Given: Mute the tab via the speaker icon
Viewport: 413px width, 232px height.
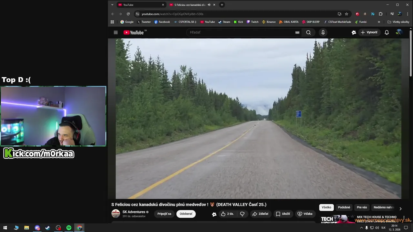Looking at the screenshot, I should tap(209, 5).
